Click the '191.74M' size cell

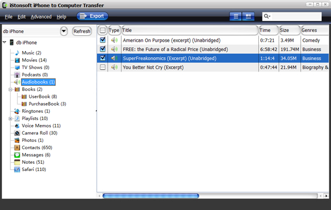pyautogui.click(x=290, y=49)
